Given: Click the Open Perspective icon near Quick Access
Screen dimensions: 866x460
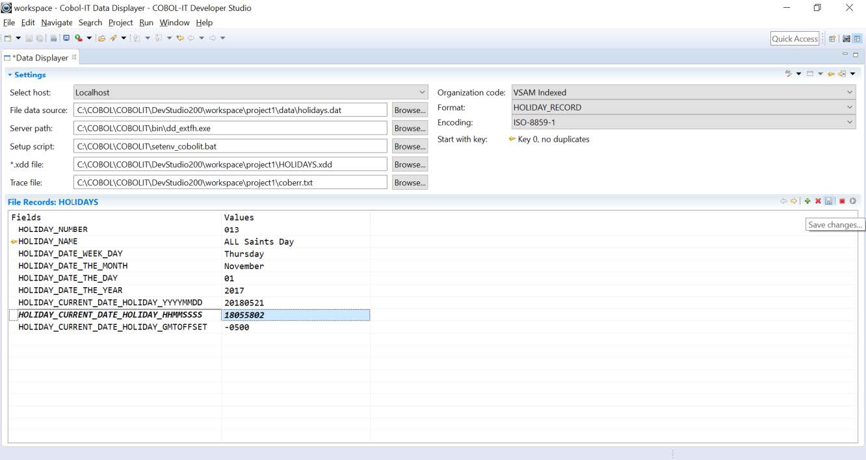Looking at the screenshot, I should pos(832,38).
